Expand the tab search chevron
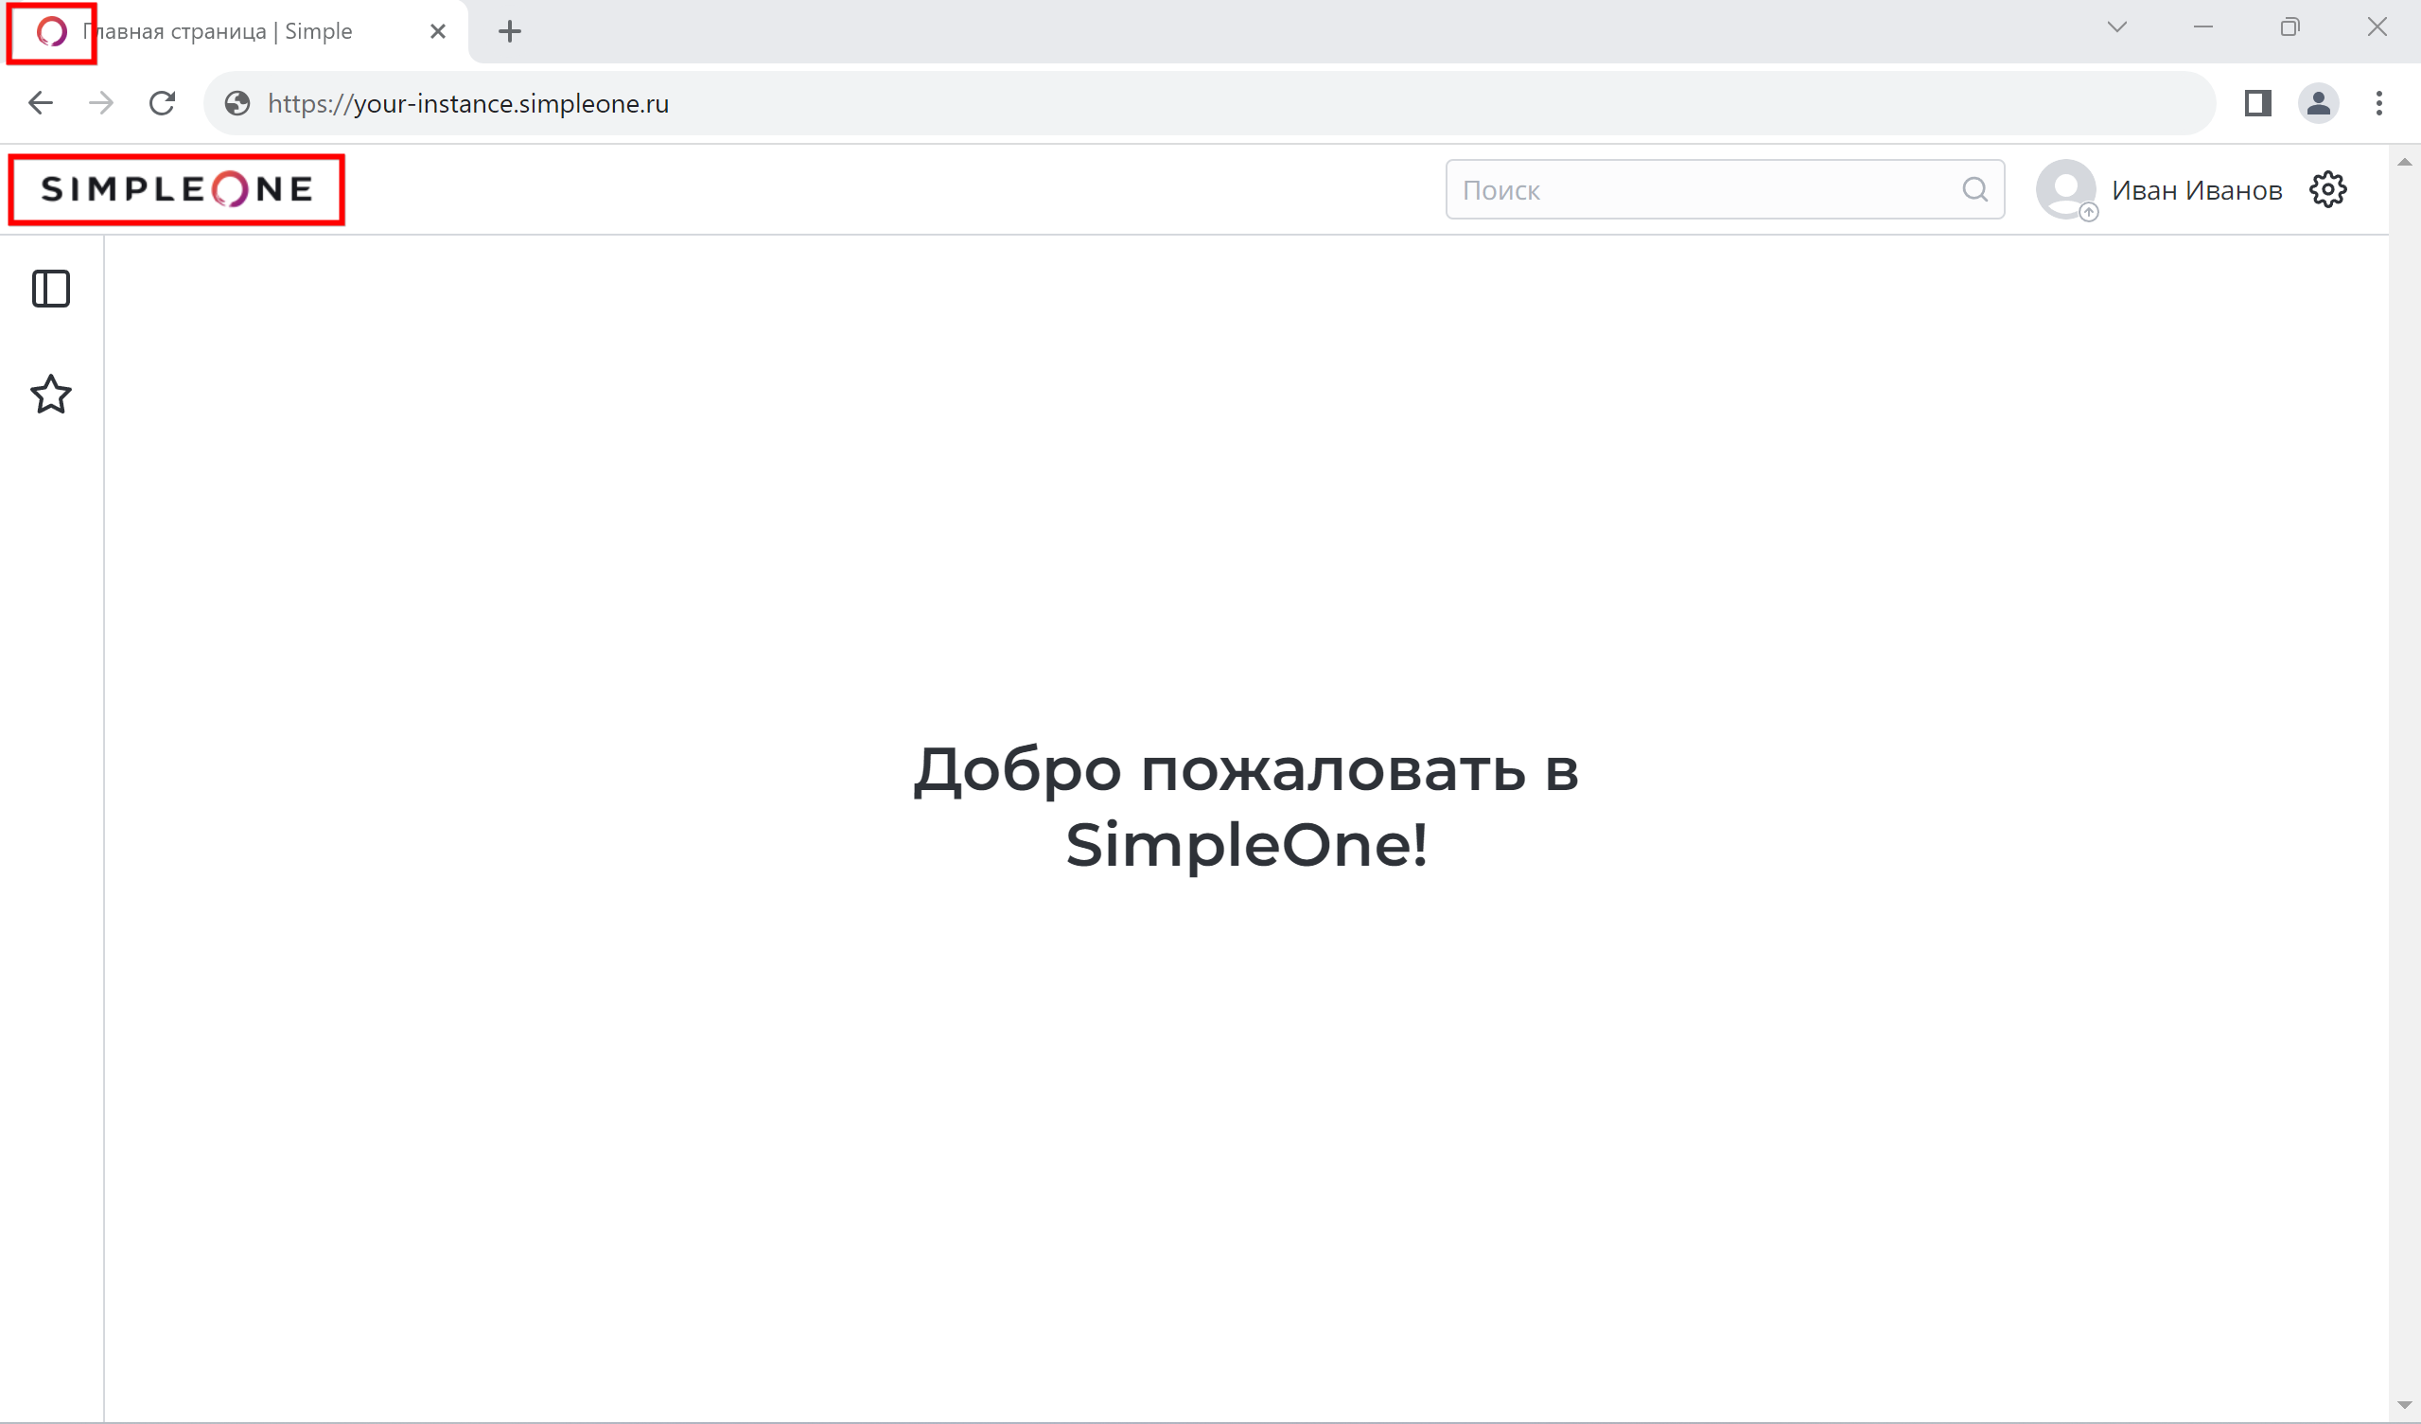Screen dimensions: 2421x1424 (x=2116, y=26)
